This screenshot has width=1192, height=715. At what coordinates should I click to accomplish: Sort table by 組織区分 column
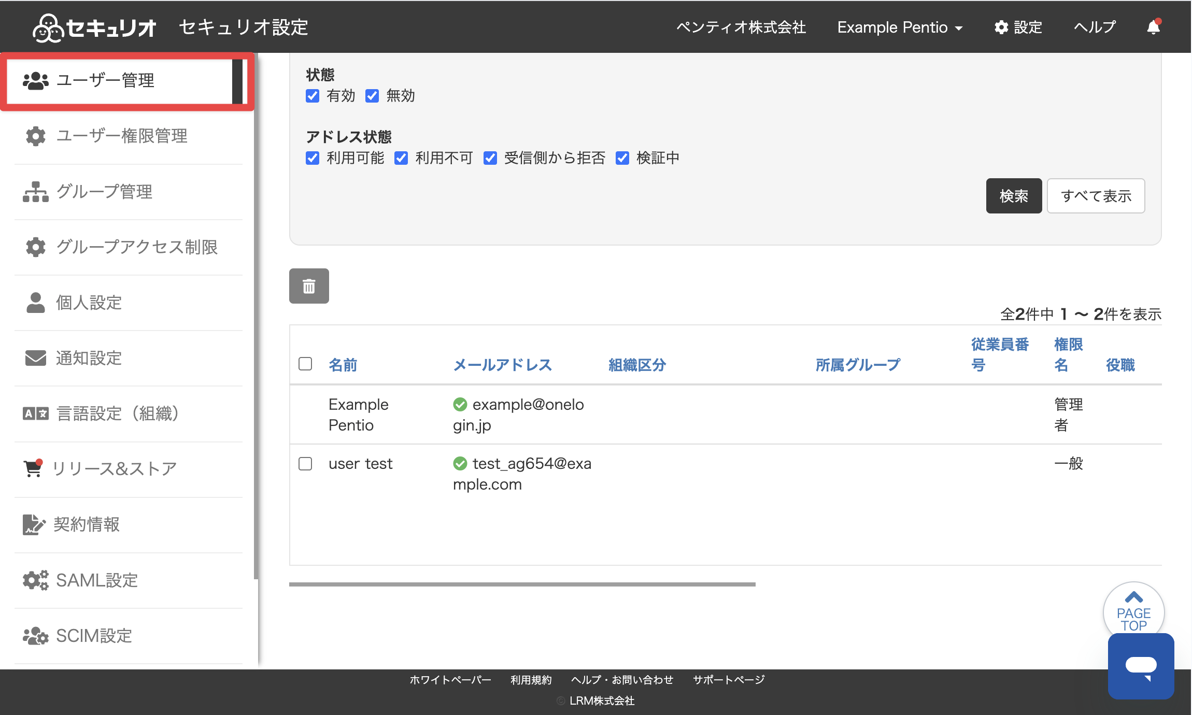637,365
